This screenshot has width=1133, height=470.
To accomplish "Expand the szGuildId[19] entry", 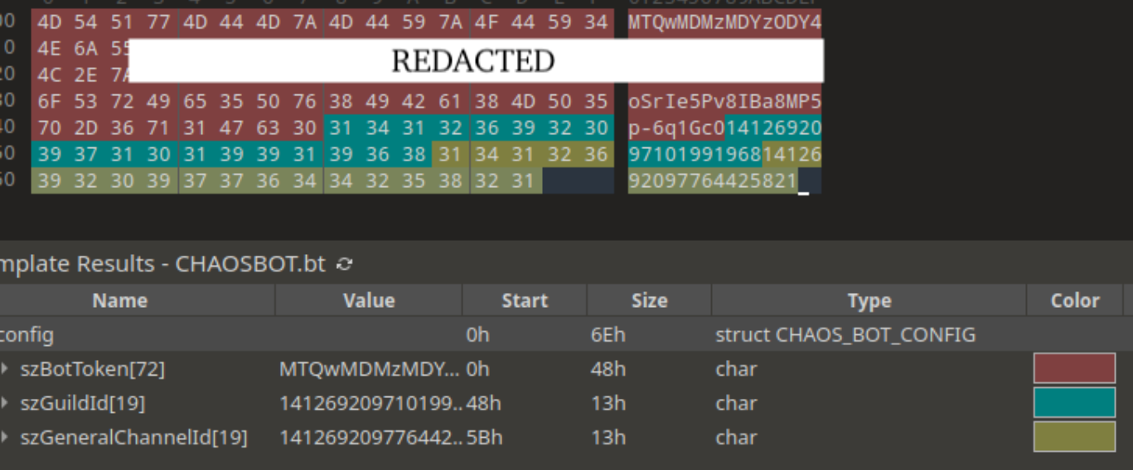I will pos(6,404).
